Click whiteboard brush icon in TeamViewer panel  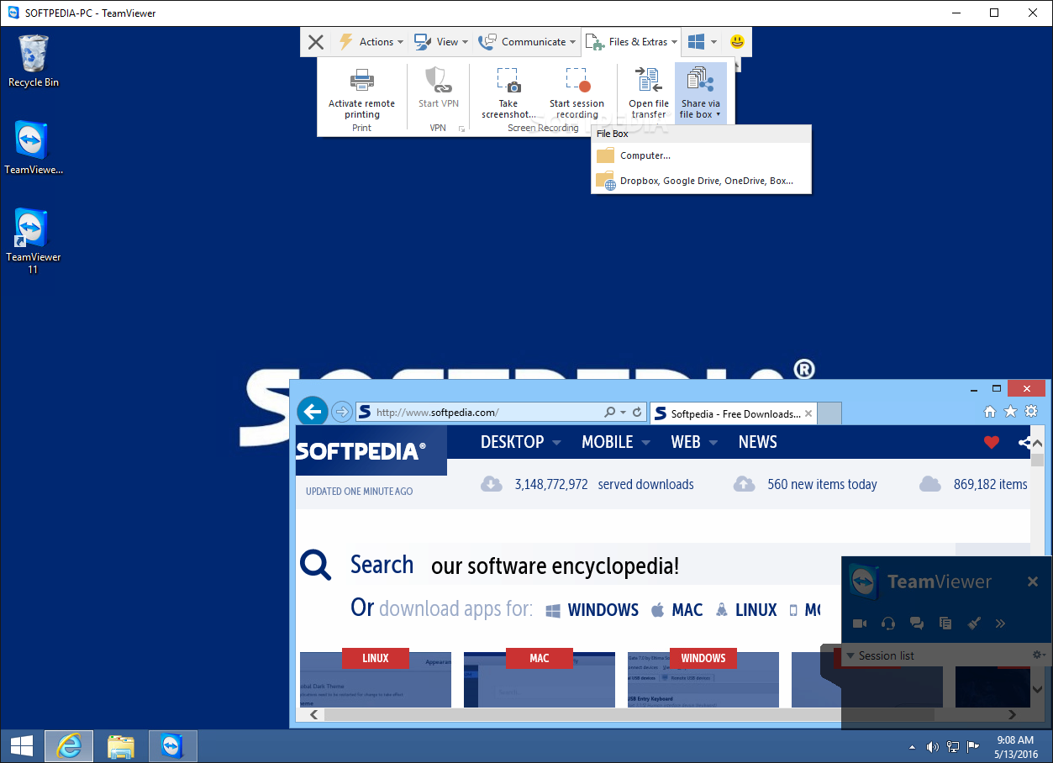(x=974, y=624)
